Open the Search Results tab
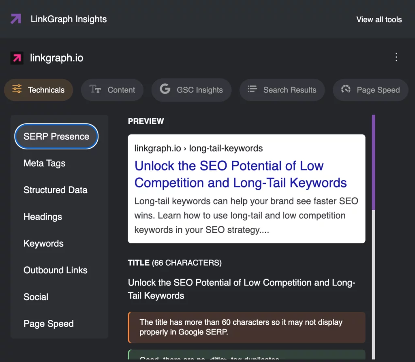The image size is (415, 362). (x=282, y=90)
